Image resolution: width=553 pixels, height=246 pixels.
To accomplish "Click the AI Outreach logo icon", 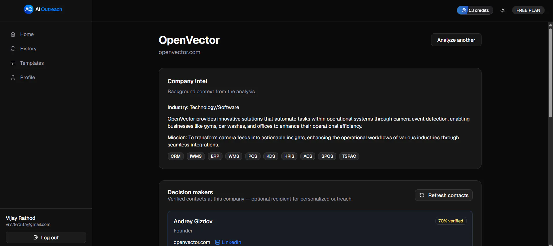I will point(29,9).
